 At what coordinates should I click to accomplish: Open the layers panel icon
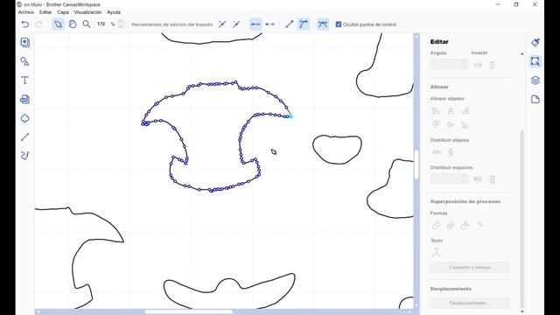point(535,80)
